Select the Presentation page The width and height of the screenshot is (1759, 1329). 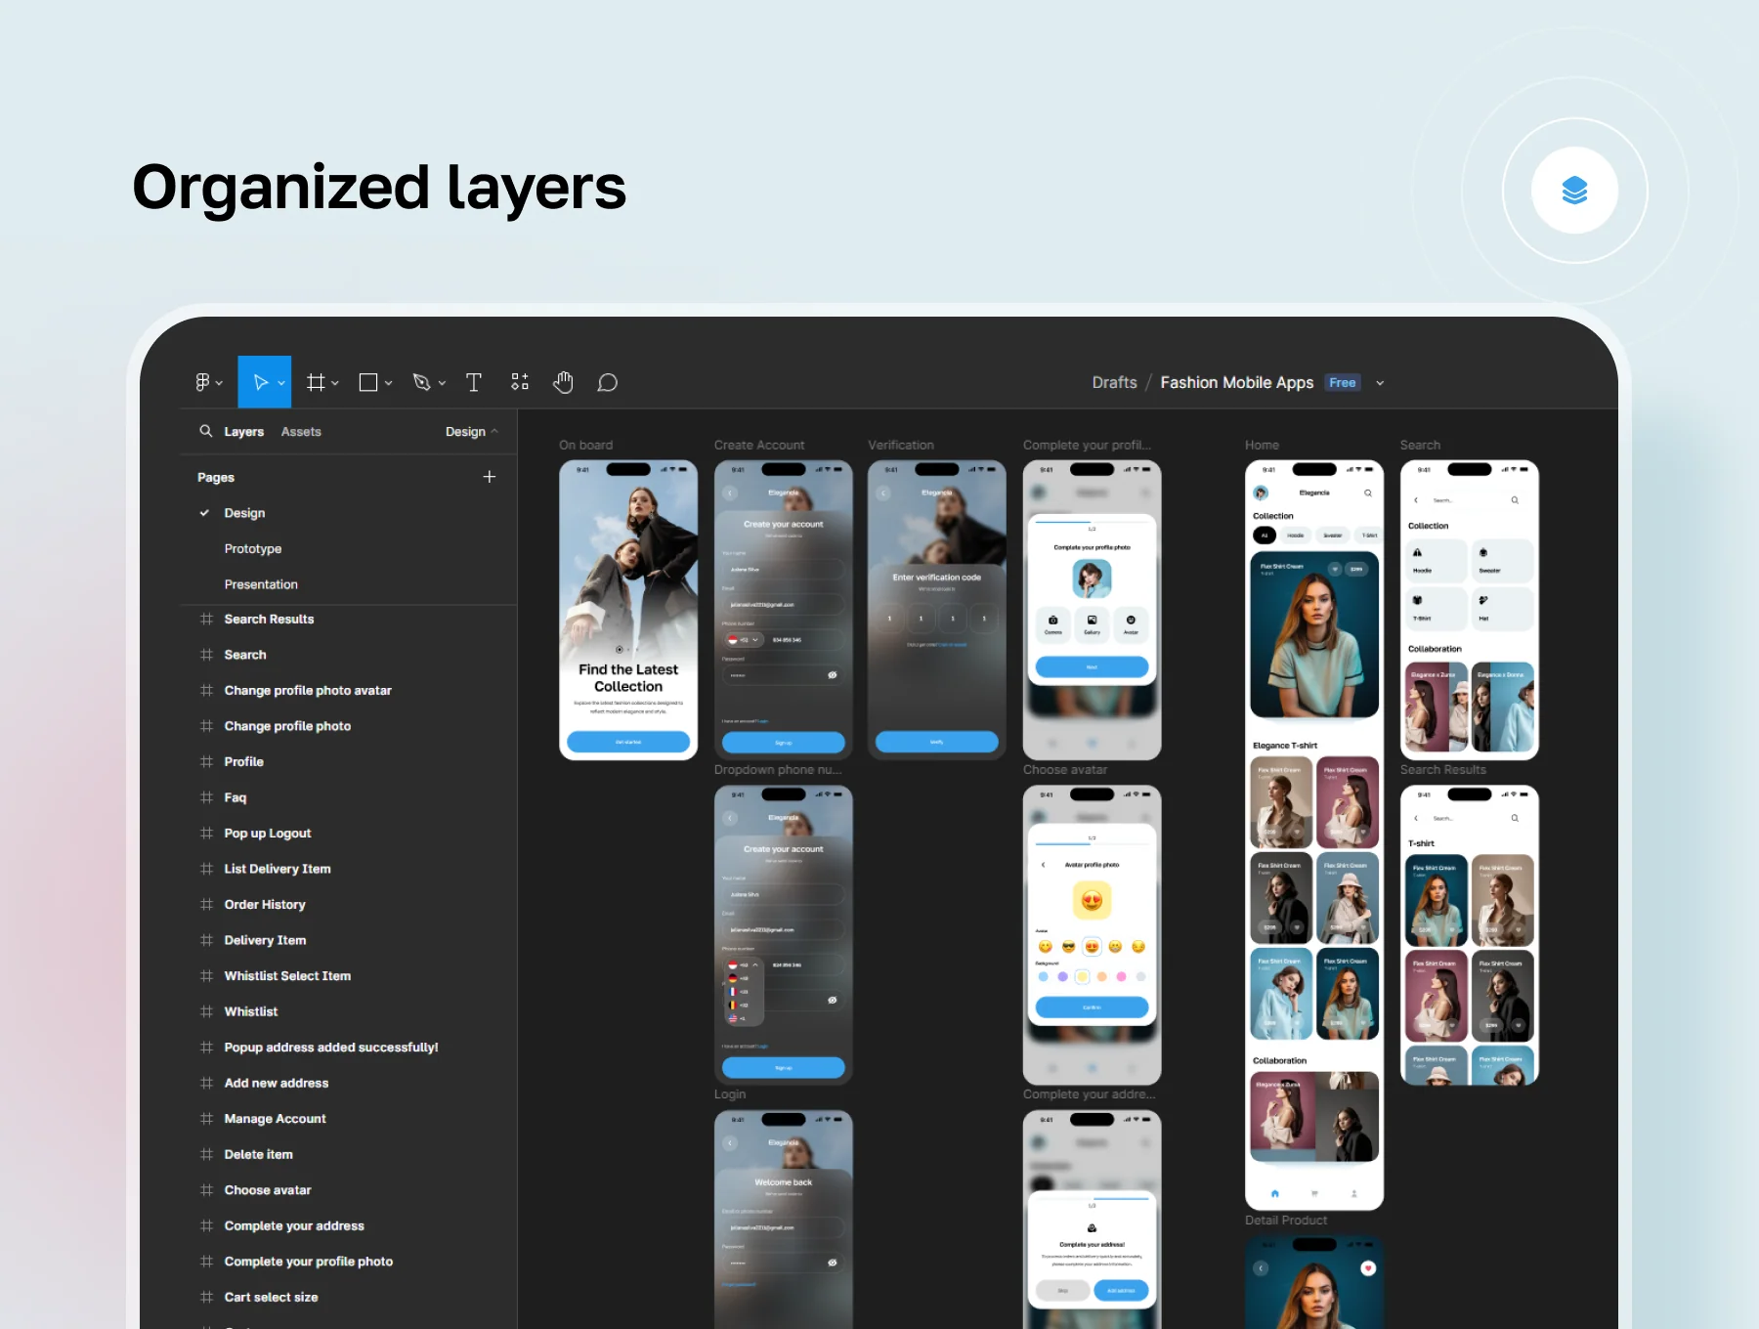pos(261,584)
